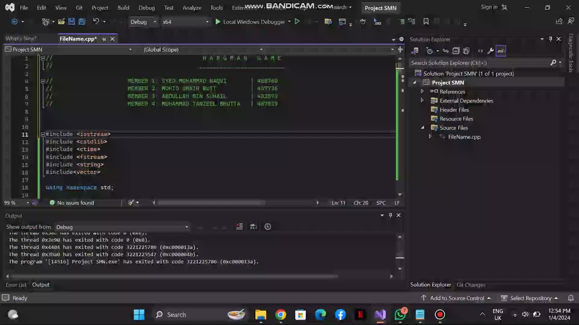Open the Build menu

pyautogui.click(x=123, y=8)
